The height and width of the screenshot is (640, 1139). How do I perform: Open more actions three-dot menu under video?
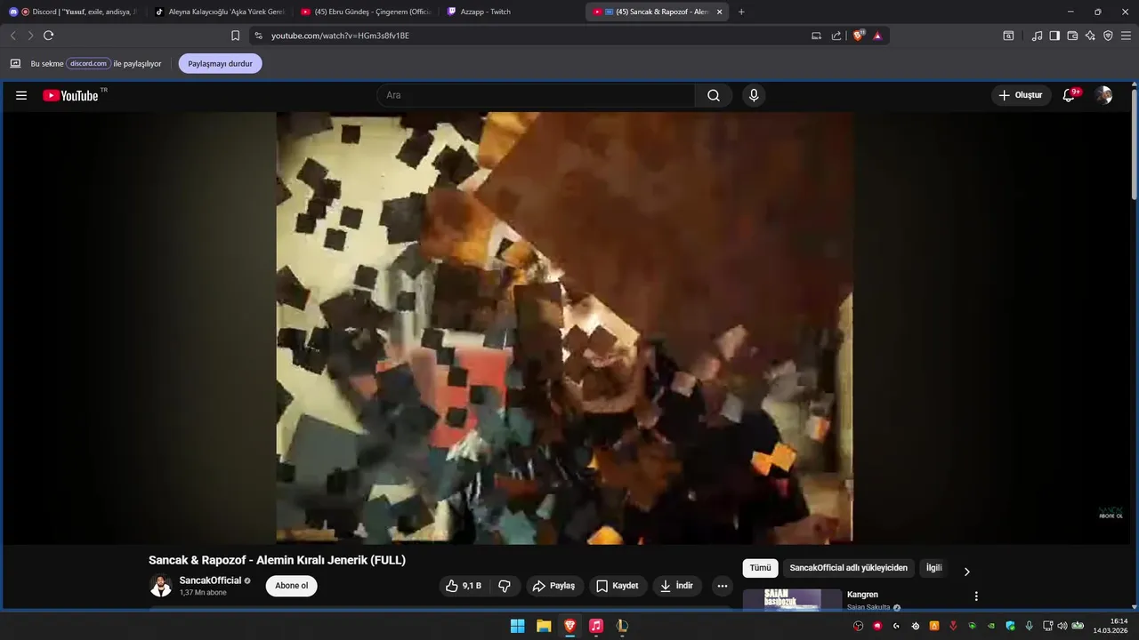[722, 586]
